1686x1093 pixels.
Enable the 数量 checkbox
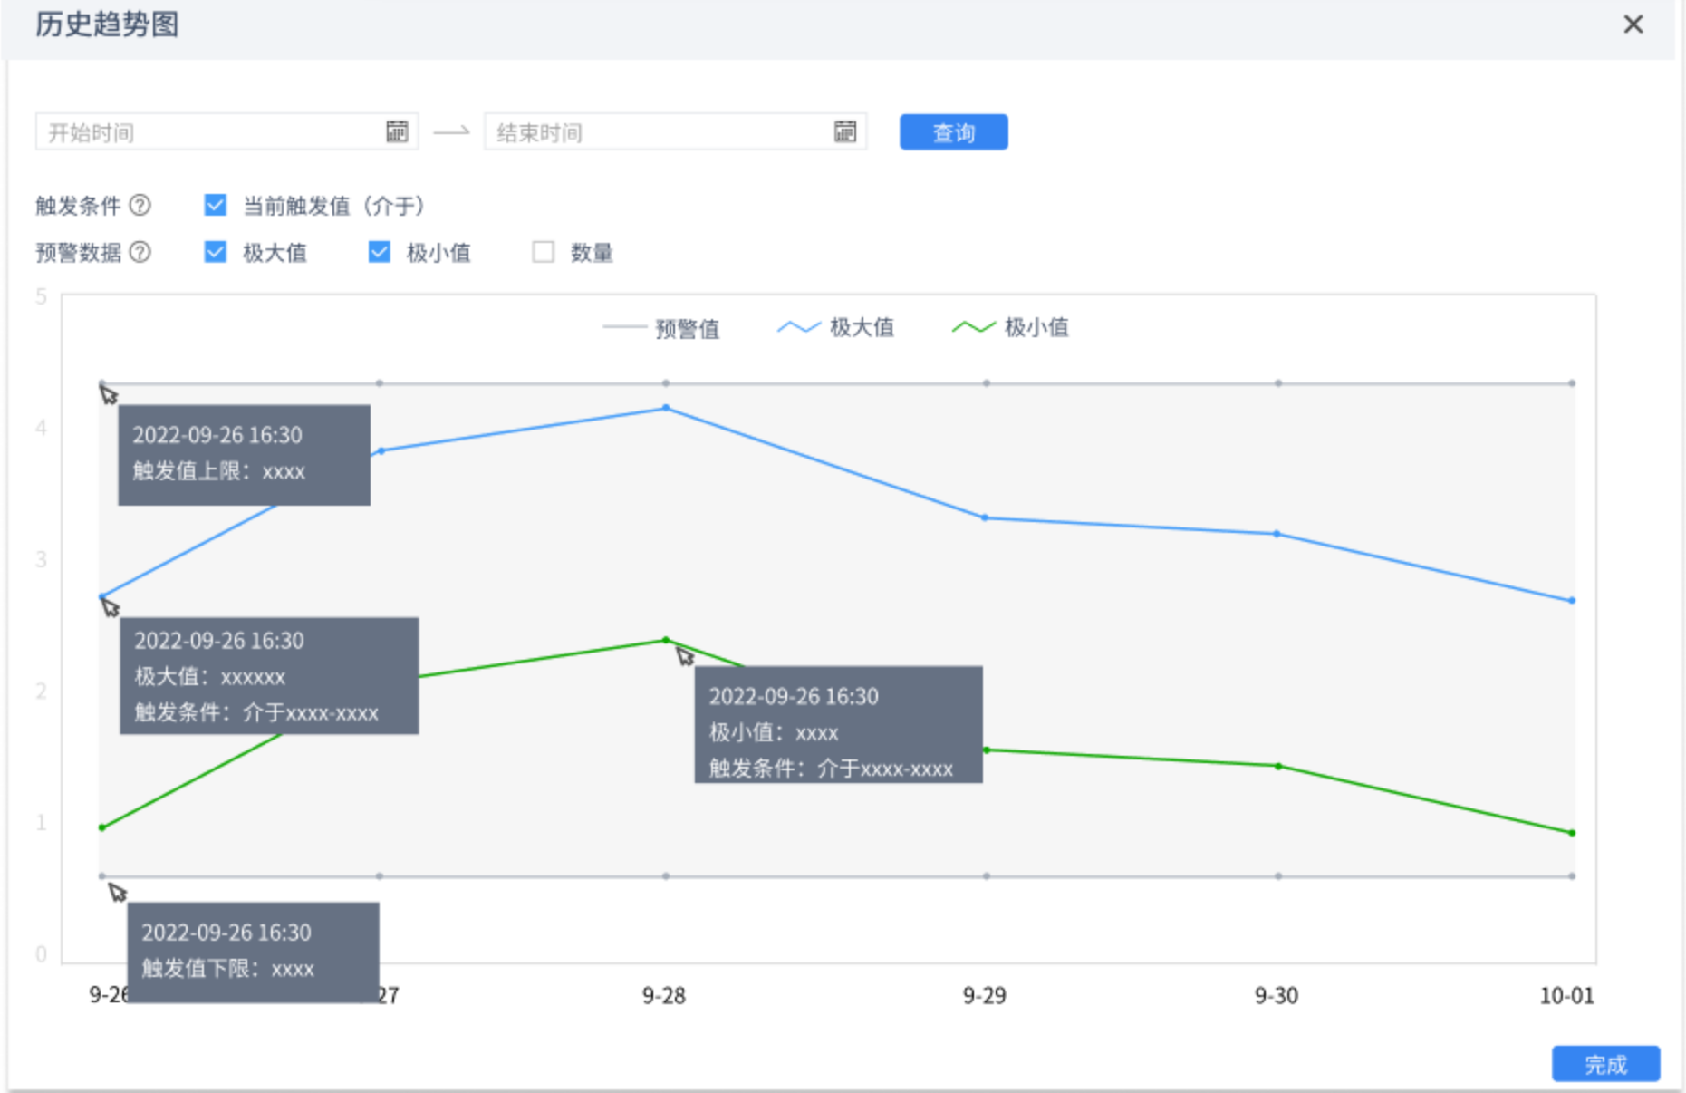544,252
